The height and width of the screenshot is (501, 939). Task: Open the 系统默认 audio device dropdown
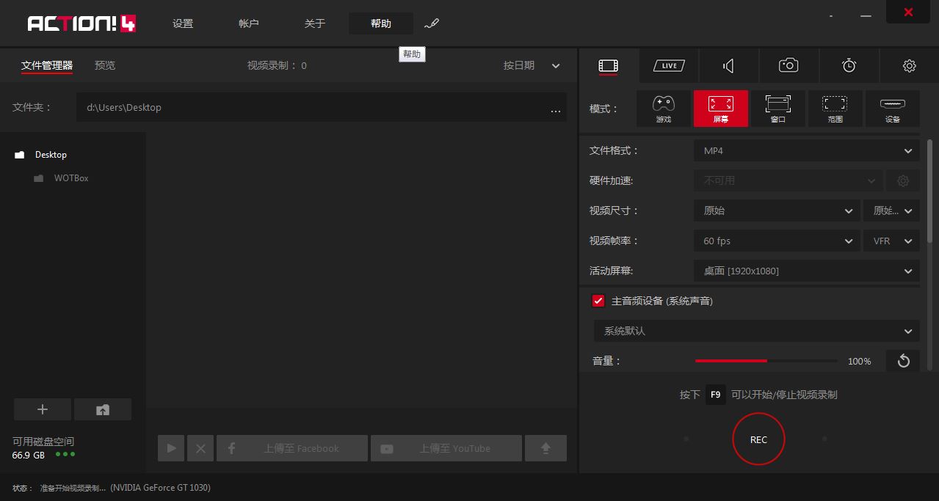(757, 331)
